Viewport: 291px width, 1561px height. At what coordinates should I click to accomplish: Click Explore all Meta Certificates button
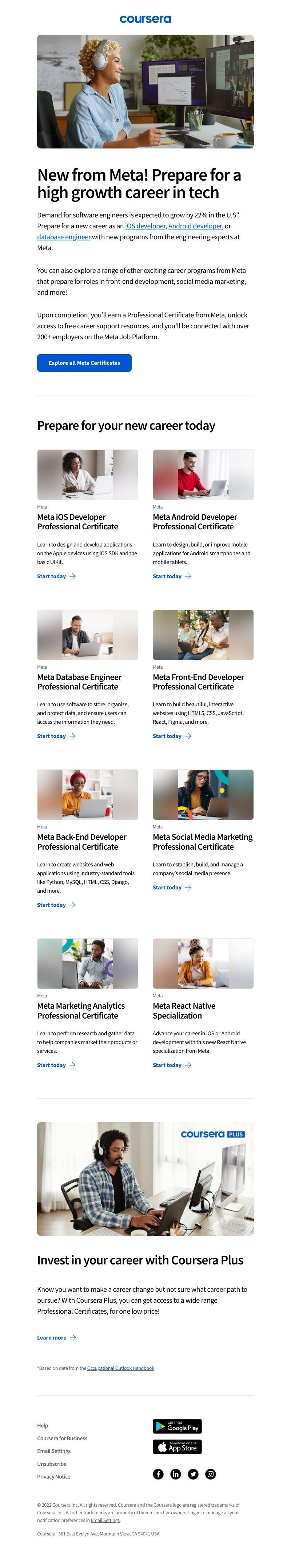point(84,363)
